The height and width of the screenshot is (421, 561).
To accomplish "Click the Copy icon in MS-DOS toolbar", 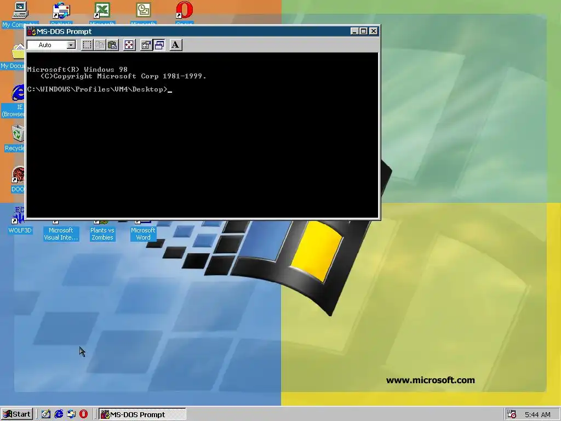I will [x=100, y=45].
